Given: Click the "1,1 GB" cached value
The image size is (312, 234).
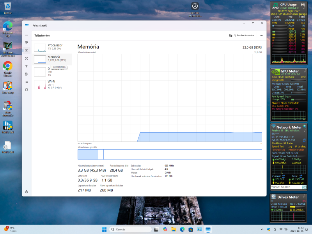Looking at the screenshot, I should click(x=107, y=180).
